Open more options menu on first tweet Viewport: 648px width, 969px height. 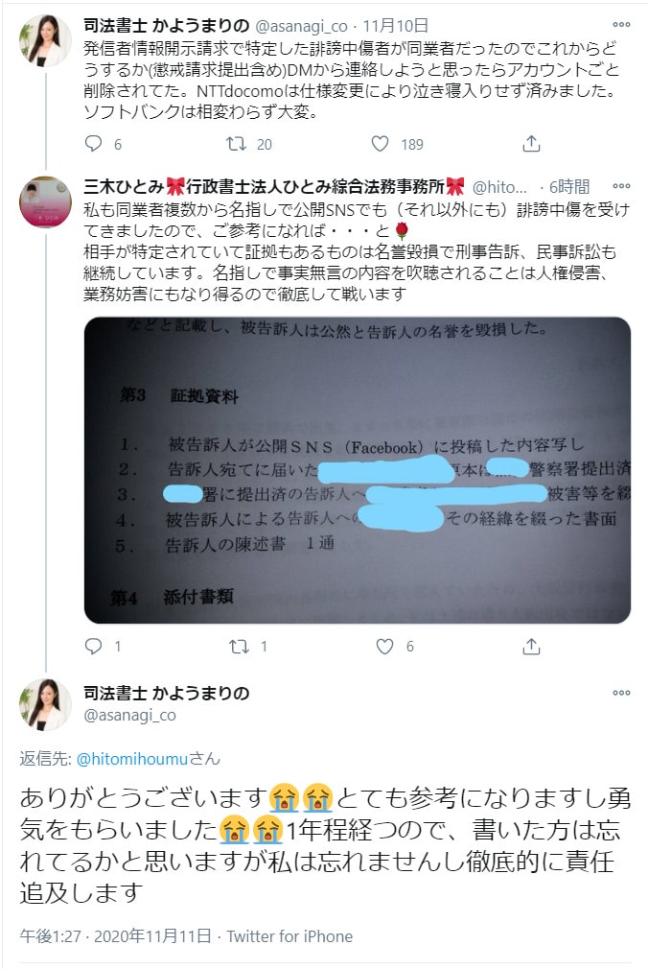(x=621, y=25)
